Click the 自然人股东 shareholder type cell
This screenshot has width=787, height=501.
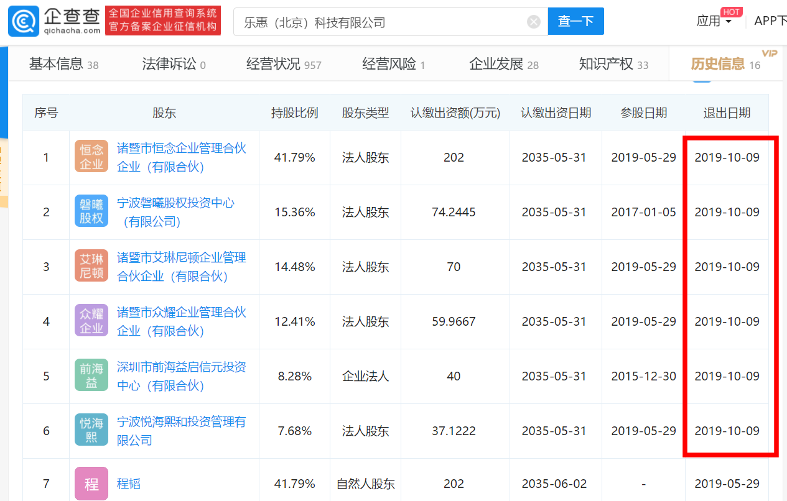point(365,484)
